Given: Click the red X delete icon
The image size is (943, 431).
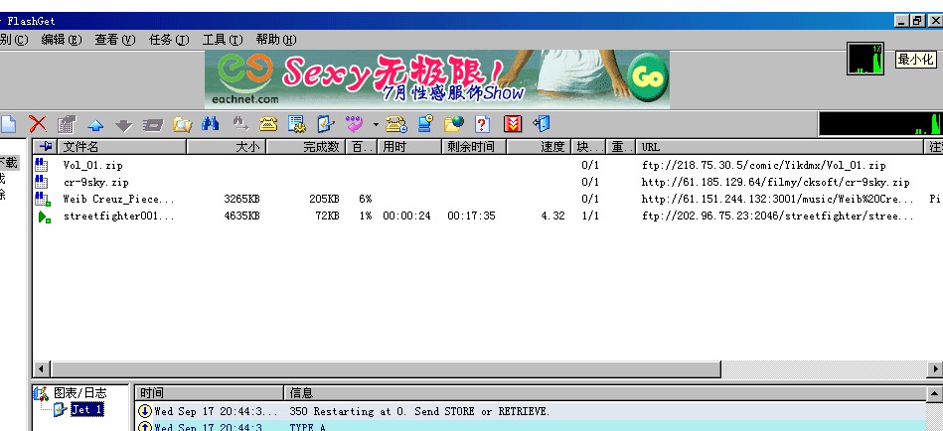Looking at the screenshot, I should 38,124.
